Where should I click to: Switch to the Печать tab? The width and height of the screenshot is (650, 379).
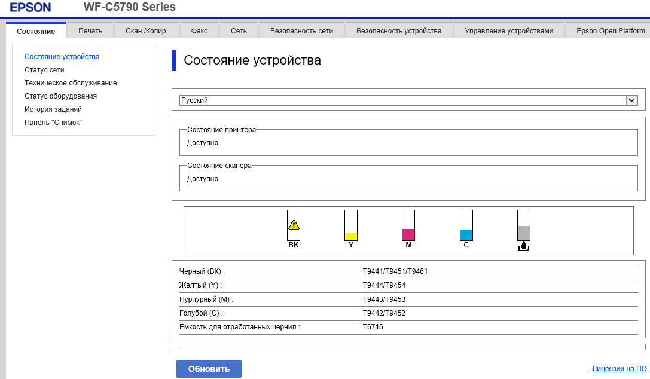point(90,31)
